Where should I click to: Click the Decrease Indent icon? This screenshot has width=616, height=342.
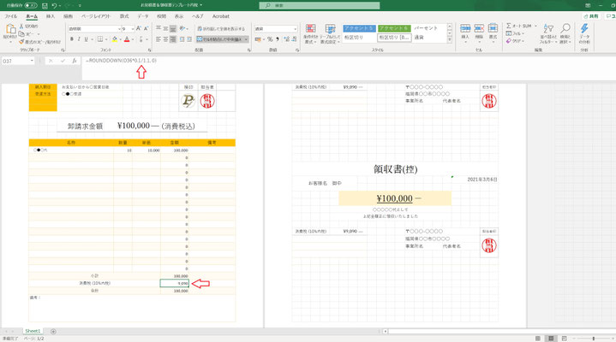pyautogui.click(x=182, y=39)
